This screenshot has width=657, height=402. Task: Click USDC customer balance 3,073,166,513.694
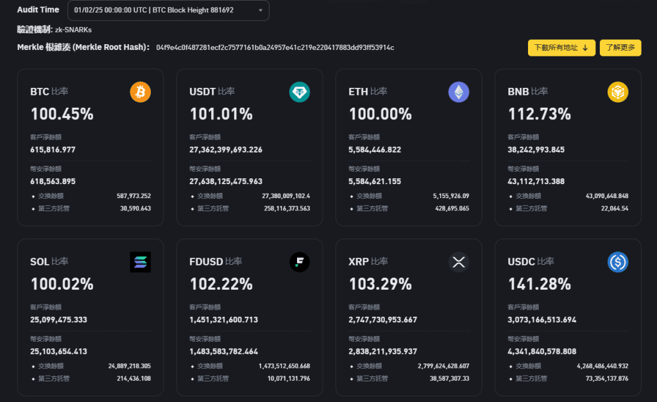tap(542, 319)
